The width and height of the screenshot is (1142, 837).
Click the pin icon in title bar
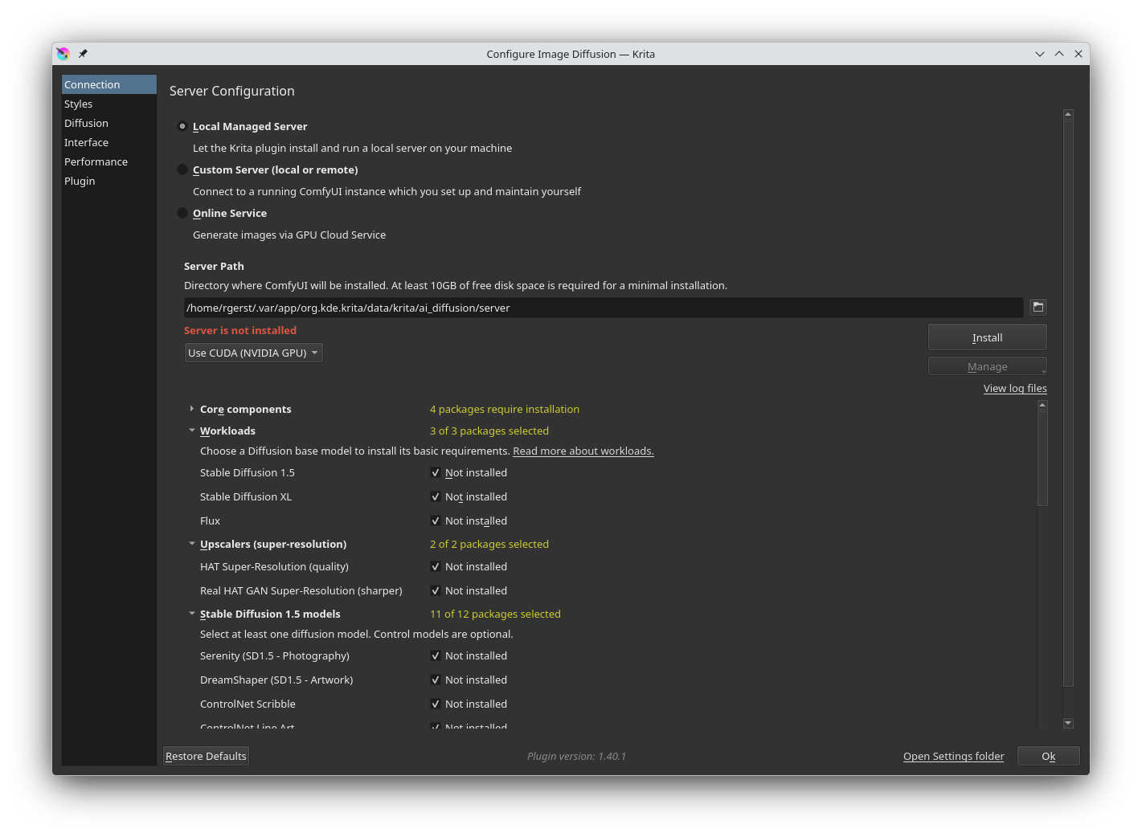tap(83, 54)
